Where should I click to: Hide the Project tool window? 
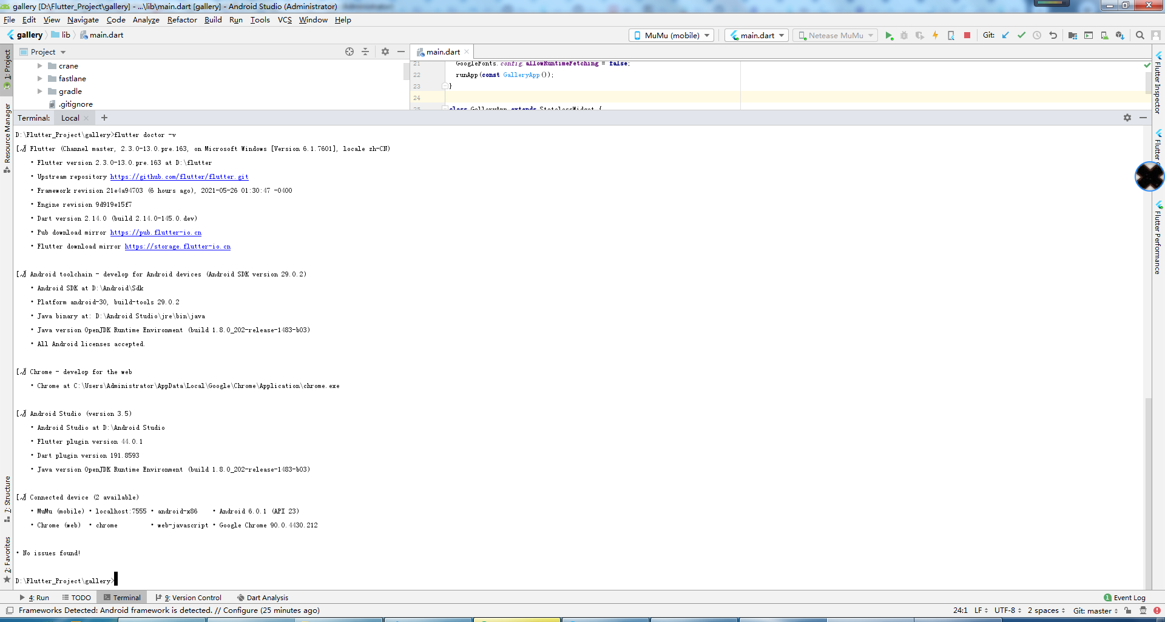coord(400,52)
